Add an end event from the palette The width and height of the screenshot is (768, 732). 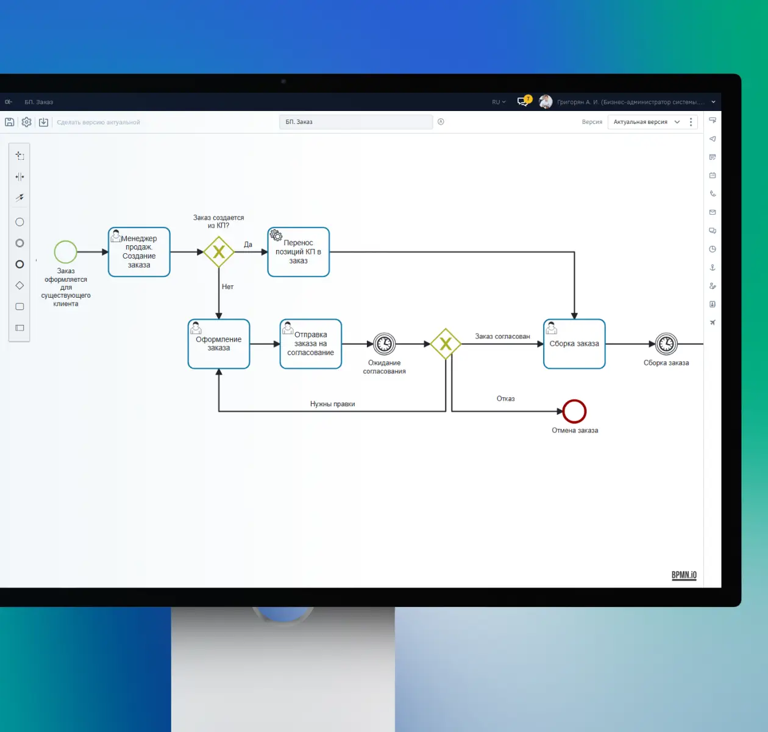click(20, 264)
